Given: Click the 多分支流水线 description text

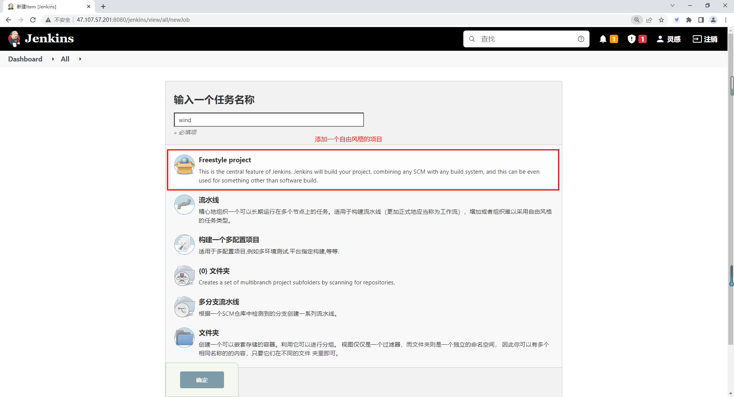Looking at the screenshot, I should (268, 314).
